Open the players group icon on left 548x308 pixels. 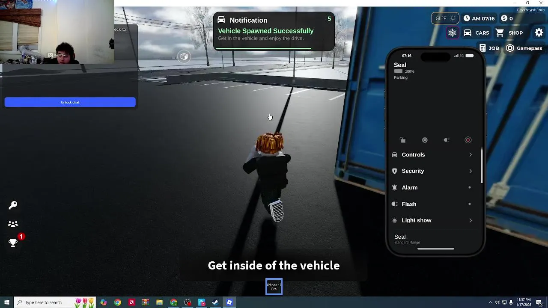[x=13, y=224]
